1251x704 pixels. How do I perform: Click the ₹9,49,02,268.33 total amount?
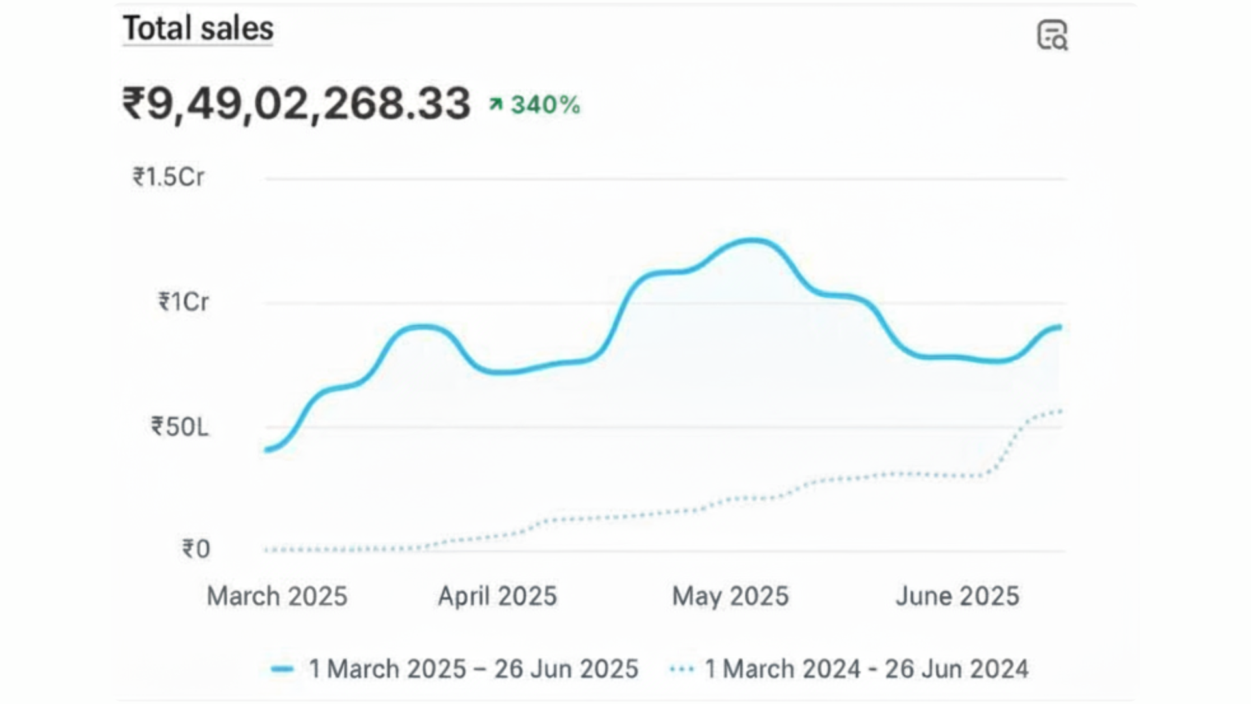coord(296,104)
